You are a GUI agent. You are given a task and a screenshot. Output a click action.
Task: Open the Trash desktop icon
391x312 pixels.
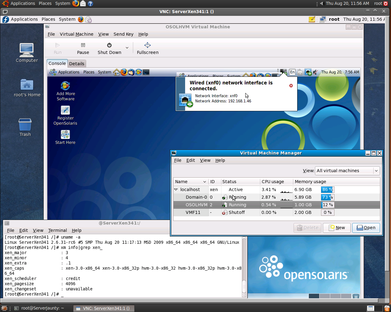click(x=25, y=127)
